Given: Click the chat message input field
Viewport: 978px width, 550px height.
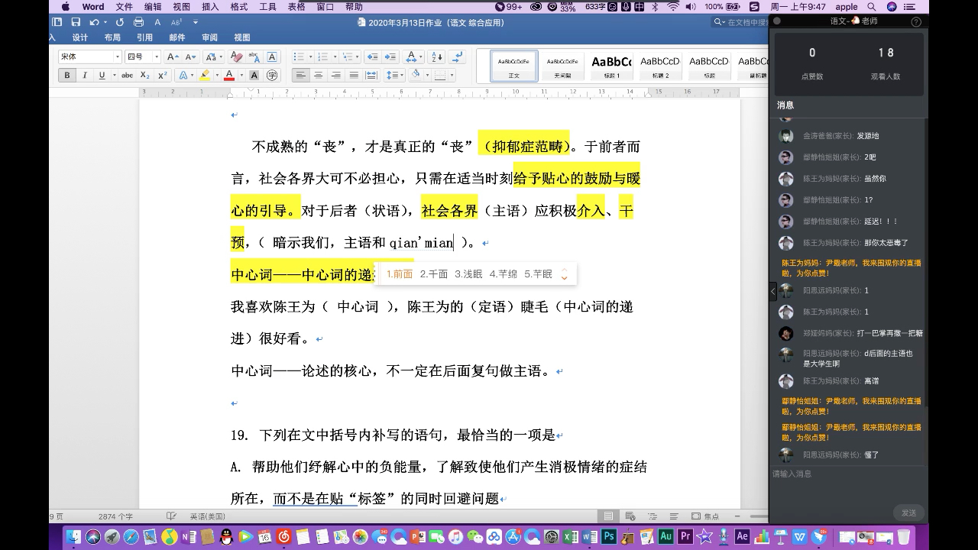Looking at the screenshot, I should pyautogui.click(x=840, y=474).
